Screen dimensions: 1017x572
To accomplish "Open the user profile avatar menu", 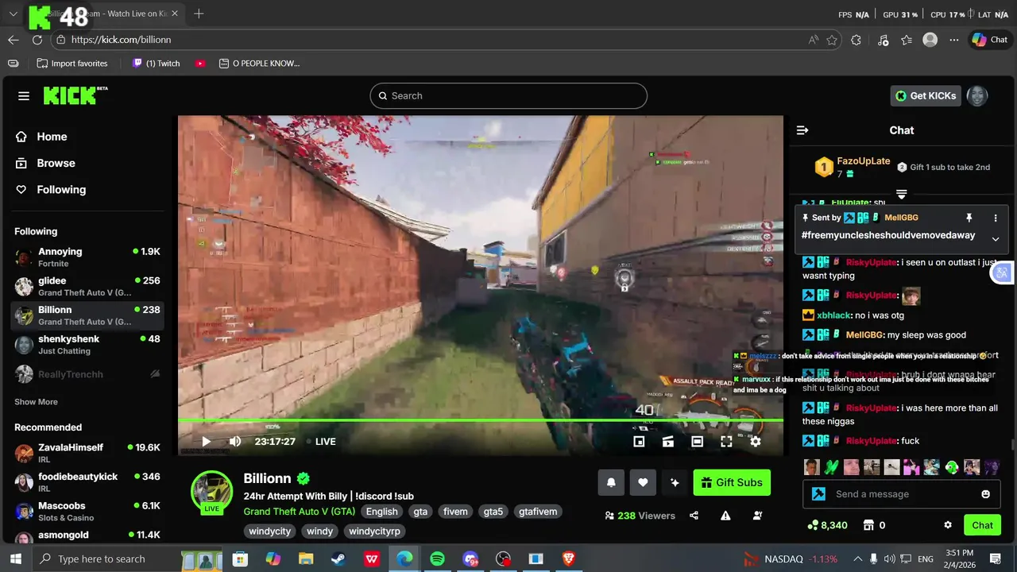I will point(977,96).
